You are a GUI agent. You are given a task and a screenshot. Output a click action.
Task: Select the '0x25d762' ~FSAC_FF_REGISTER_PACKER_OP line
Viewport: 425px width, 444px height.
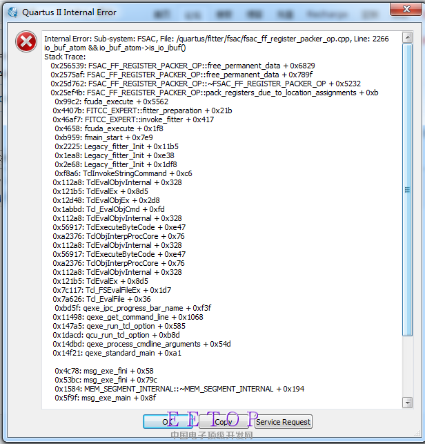point(206,84)
